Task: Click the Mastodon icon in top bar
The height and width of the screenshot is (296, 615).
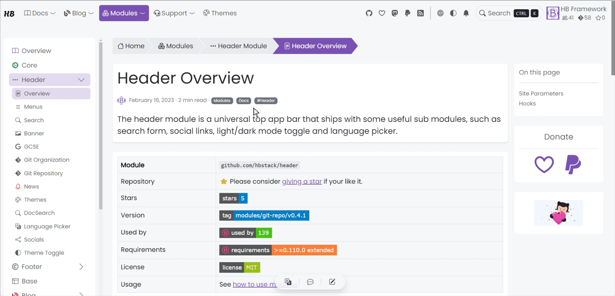Action: click(394, 13)
